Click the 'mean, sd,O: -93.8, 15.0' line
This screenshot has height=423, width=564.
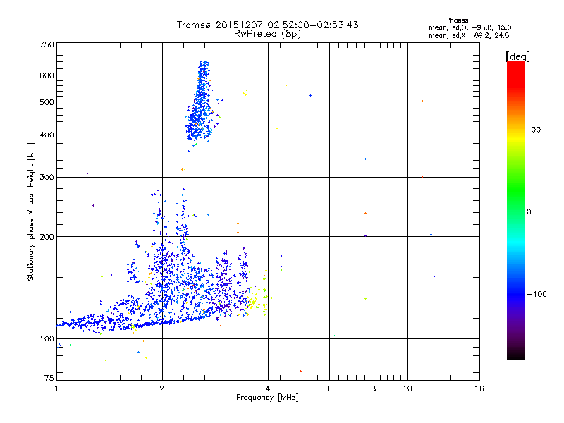(470, 27)
